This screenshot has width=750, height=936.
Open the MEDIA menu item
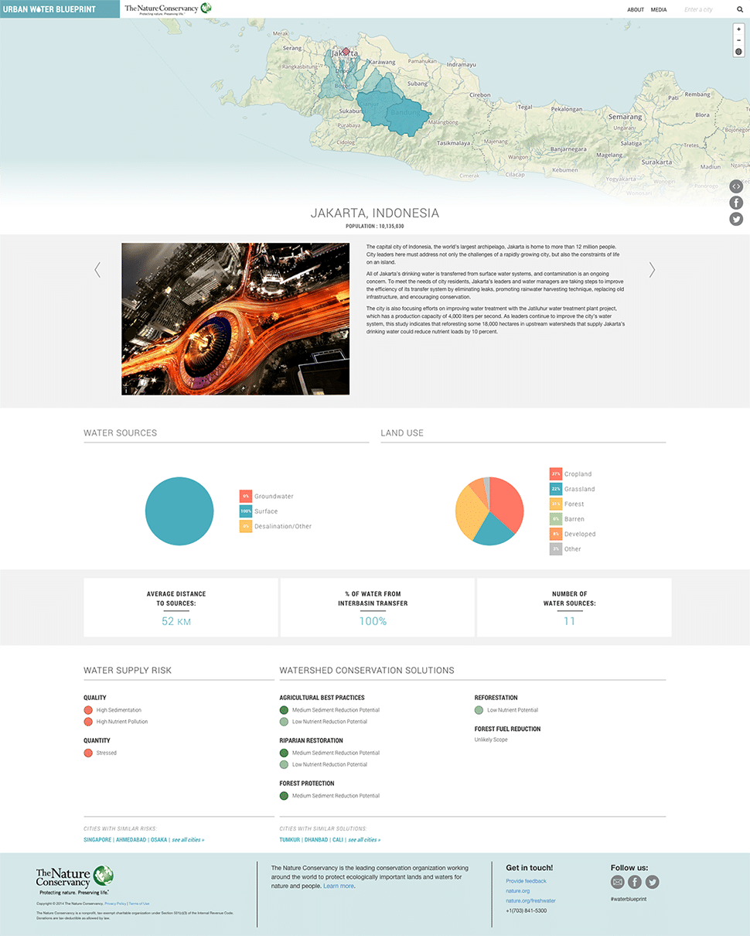coord(659,9)
